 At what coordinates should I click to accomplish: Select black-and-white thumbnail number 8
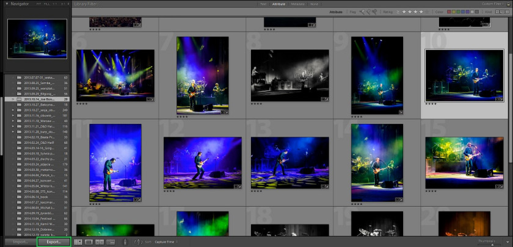pyautogui.click(x=289, y=75)
